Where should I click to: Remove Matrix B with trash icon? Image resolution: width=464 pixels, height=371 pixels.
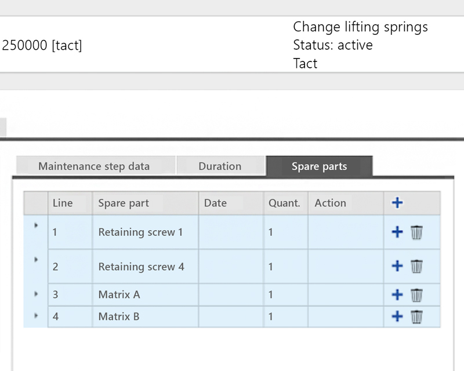416,317
